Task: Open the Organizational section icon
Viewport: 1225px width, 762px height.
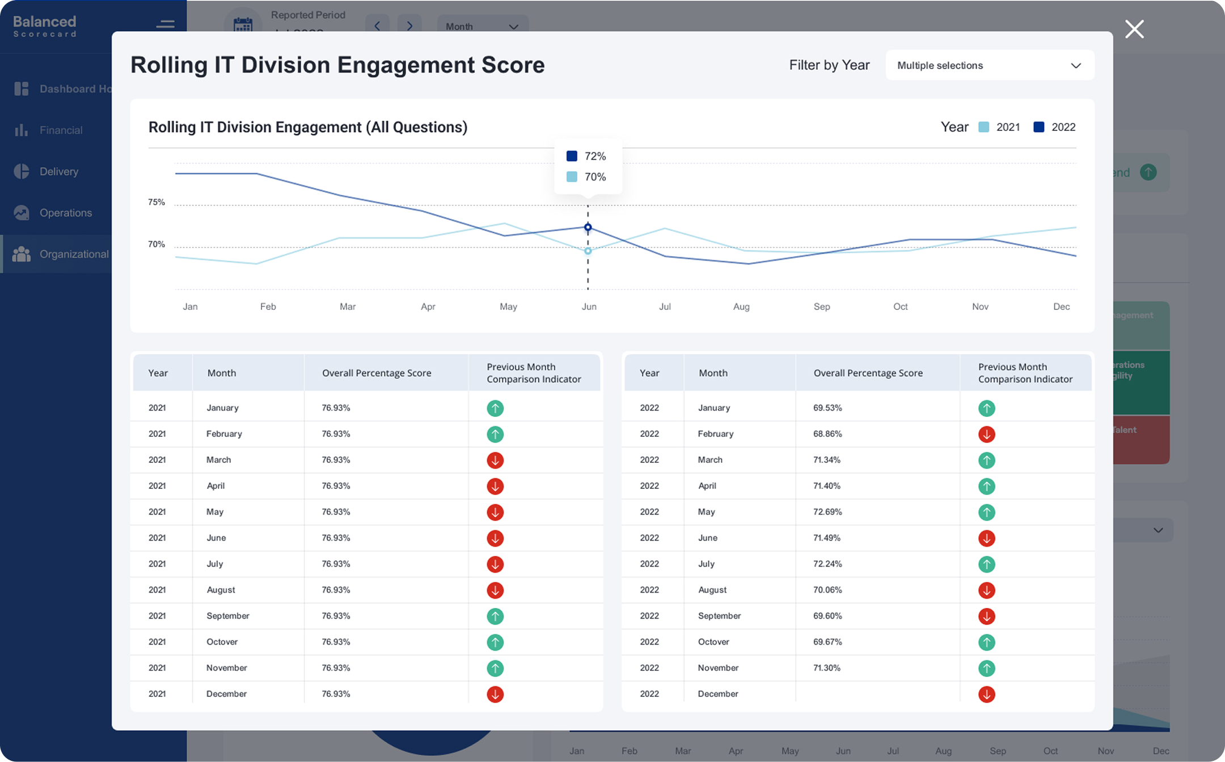Action: [21, 254]
